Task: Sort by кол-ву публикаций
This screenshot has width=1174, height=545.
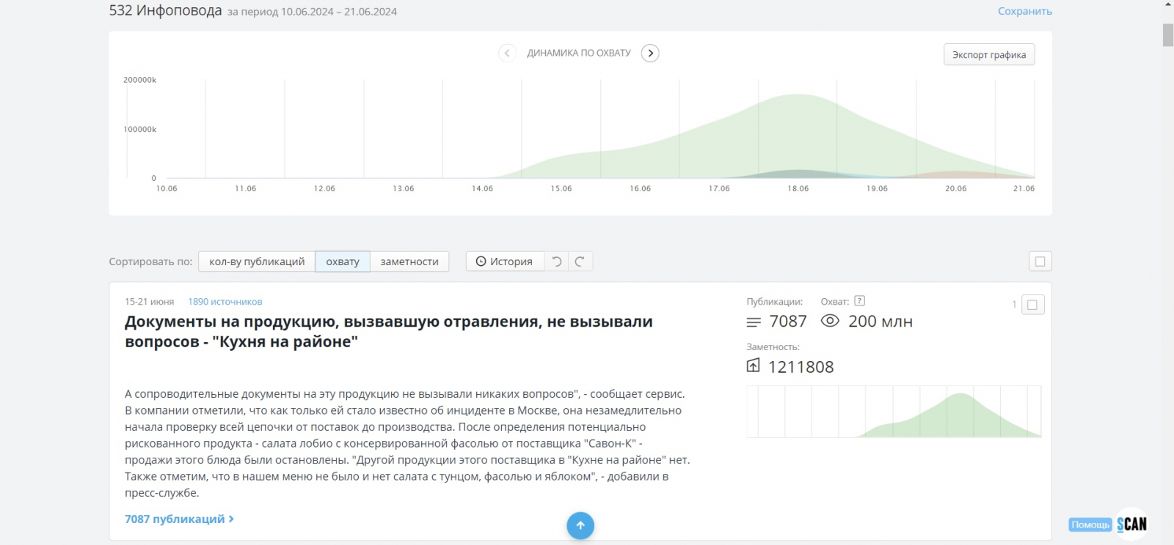Action: point(257,262)
